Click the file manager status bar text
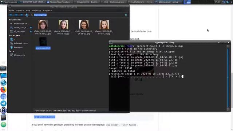The width and height of the screenshot is (233, 131). point(65,111)
